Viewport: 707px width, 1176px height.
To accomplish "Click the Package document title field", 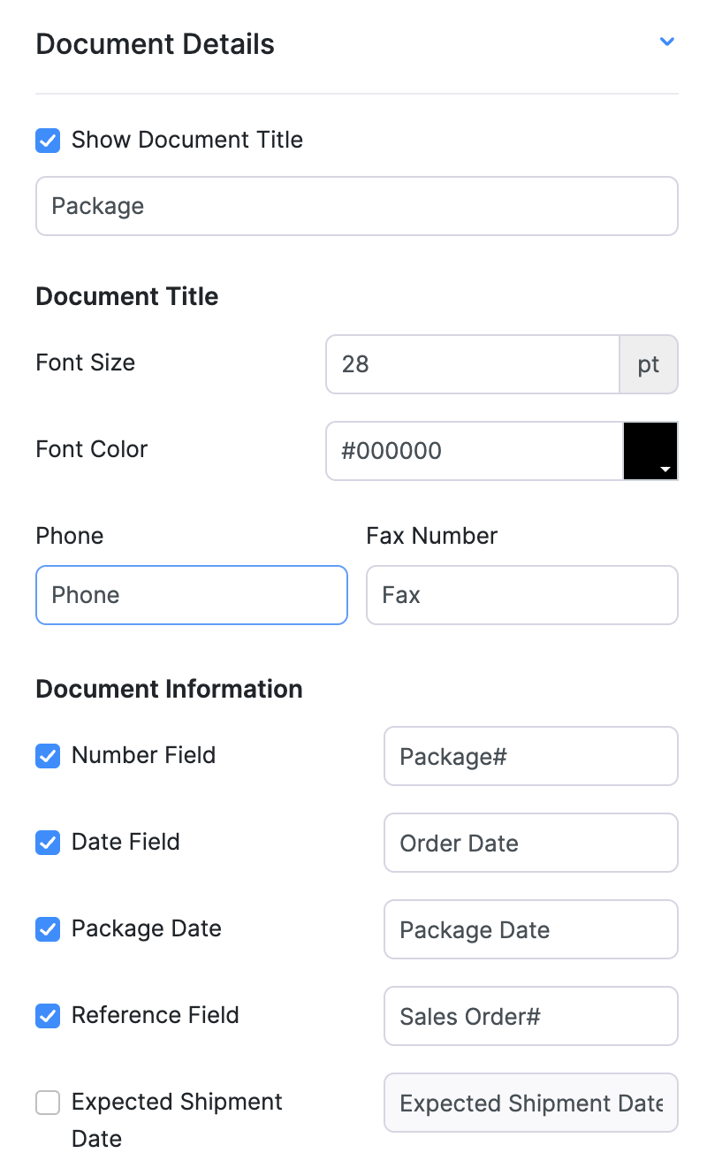I will (x=356, y=206).
